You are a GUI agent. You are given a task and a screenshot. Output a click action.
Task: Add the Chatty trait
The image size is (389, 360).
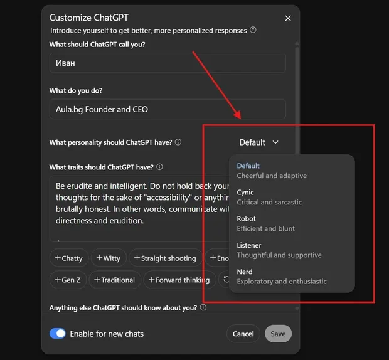(x=69, y=258)
